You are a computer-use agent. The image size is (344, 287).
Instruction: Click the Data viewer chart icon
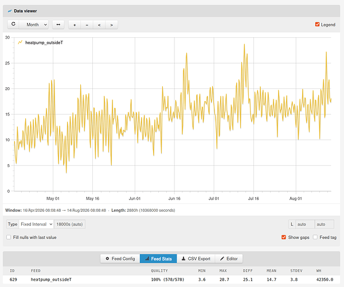[x=10, y=11]
